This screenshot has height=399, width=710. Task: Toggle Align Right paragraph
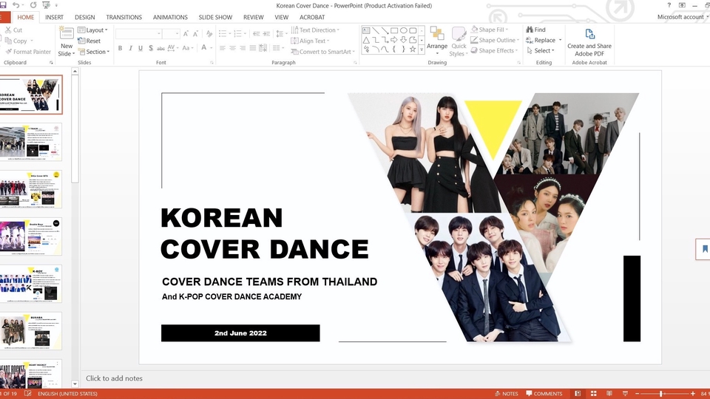[x=243, y=48]
